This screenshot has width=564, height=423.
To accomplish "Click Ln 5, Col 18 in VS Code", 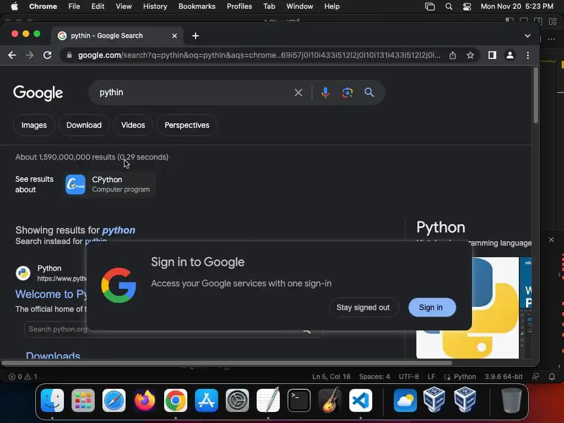I will click(x=331, y=377).
